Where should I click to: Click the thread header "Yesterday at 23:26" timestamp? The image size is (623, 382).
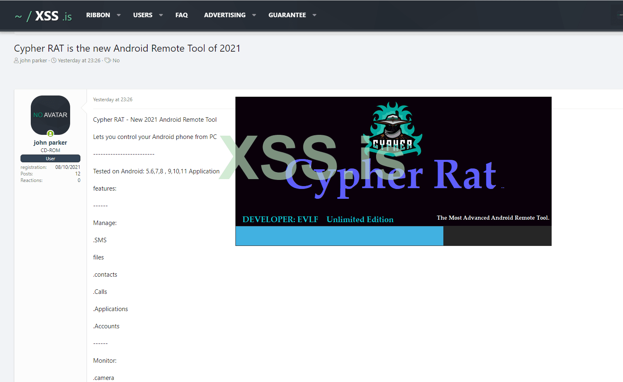[79, 61]
